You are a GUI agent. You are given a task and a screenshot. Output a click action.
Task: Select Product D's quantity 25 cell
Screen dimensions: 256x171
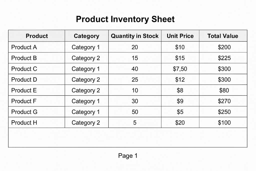tap(135, 79)
